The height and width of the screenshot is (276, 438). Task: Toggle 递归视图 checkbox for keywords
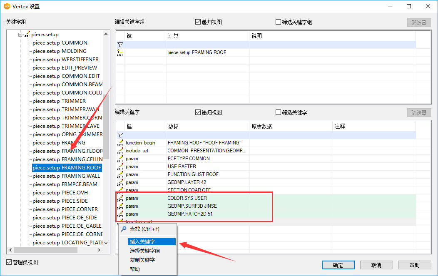tap(198, 112)
